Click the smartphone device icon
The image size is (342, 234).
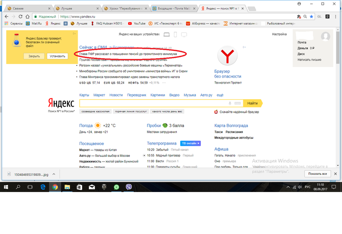175,35
